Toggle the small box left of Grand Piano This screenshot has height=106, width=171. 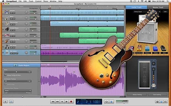pyautogui.click(x=3, y=30)
